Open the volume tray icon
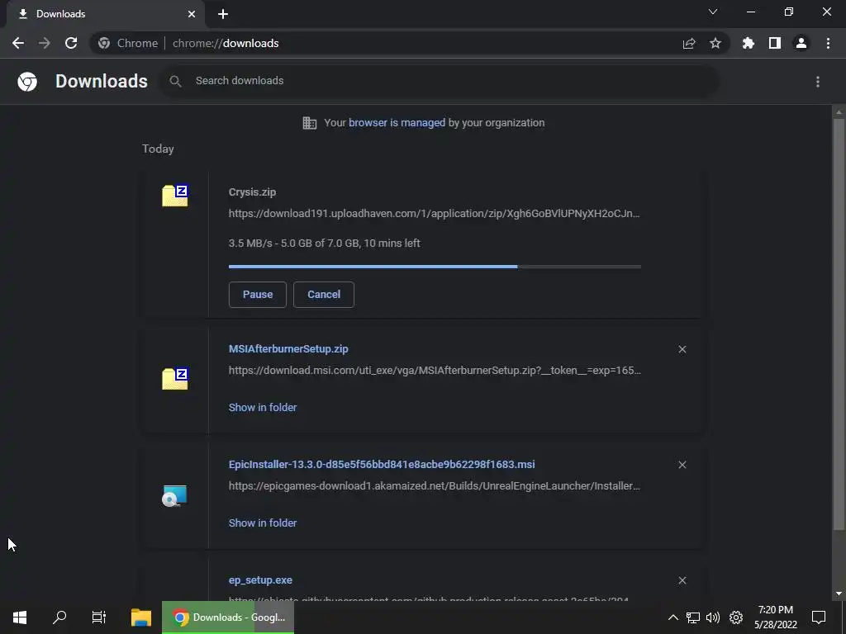 coord(713,617)
